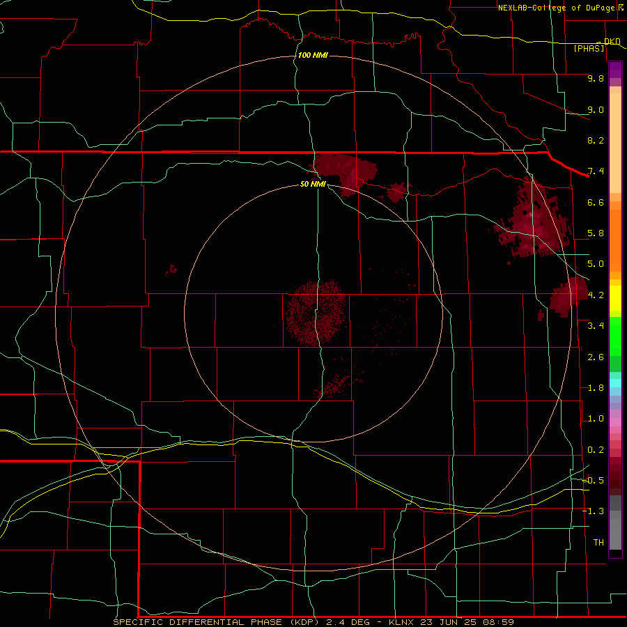Click the TH threshold label
Image resolution: width=627 pixels, height=627 pixels.
pyautogui.click(x=598, y=542)
